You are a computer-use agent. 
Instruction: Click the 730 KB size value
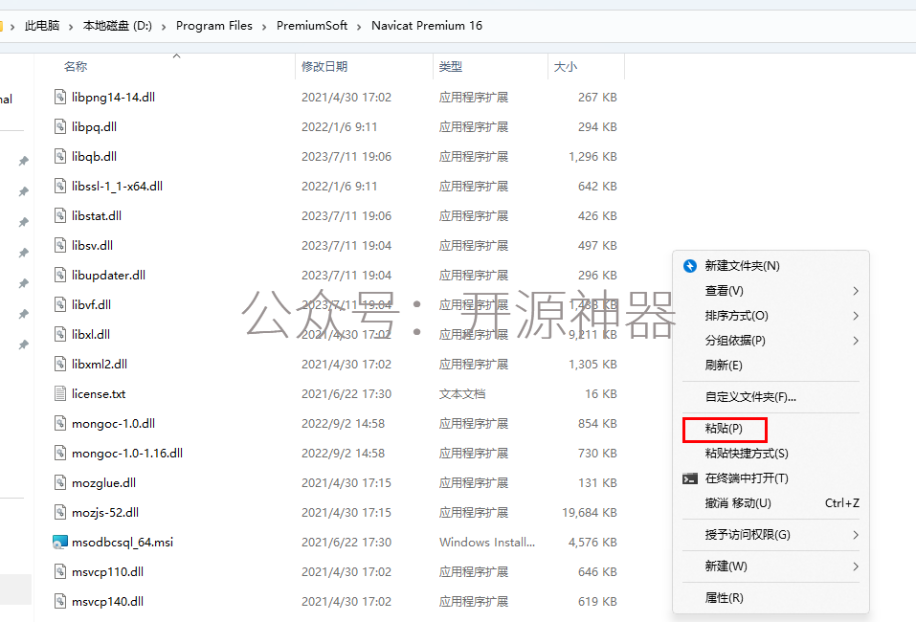click(x=597, y=454)
